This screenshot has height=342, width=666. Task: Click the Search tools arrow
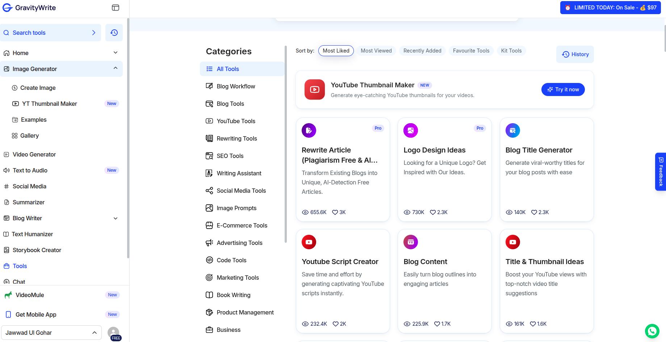point(94,33)
